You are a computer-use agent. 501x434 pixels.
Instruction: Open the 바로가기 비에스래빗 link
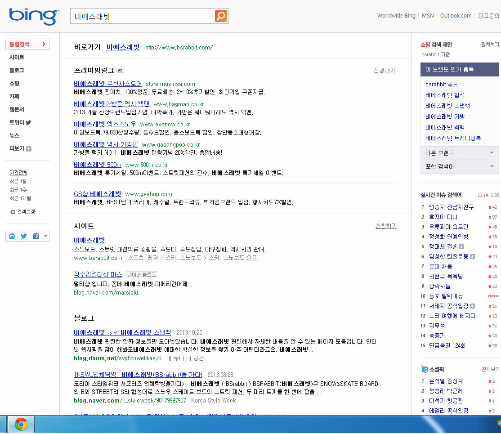(123, 47)
